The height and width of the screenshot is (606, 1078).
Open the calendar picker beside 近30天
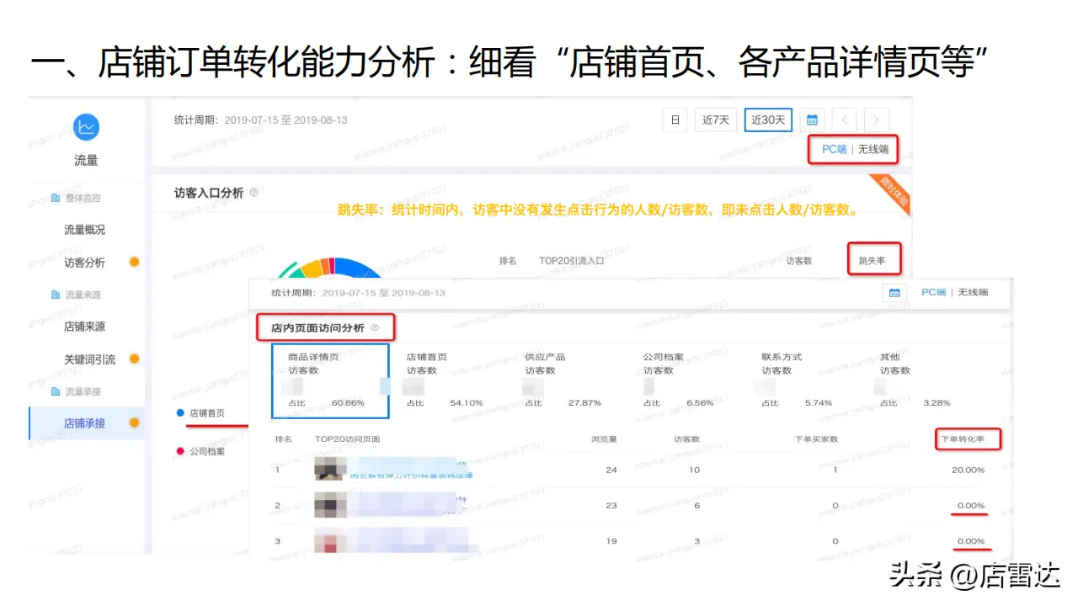(812, 120)
